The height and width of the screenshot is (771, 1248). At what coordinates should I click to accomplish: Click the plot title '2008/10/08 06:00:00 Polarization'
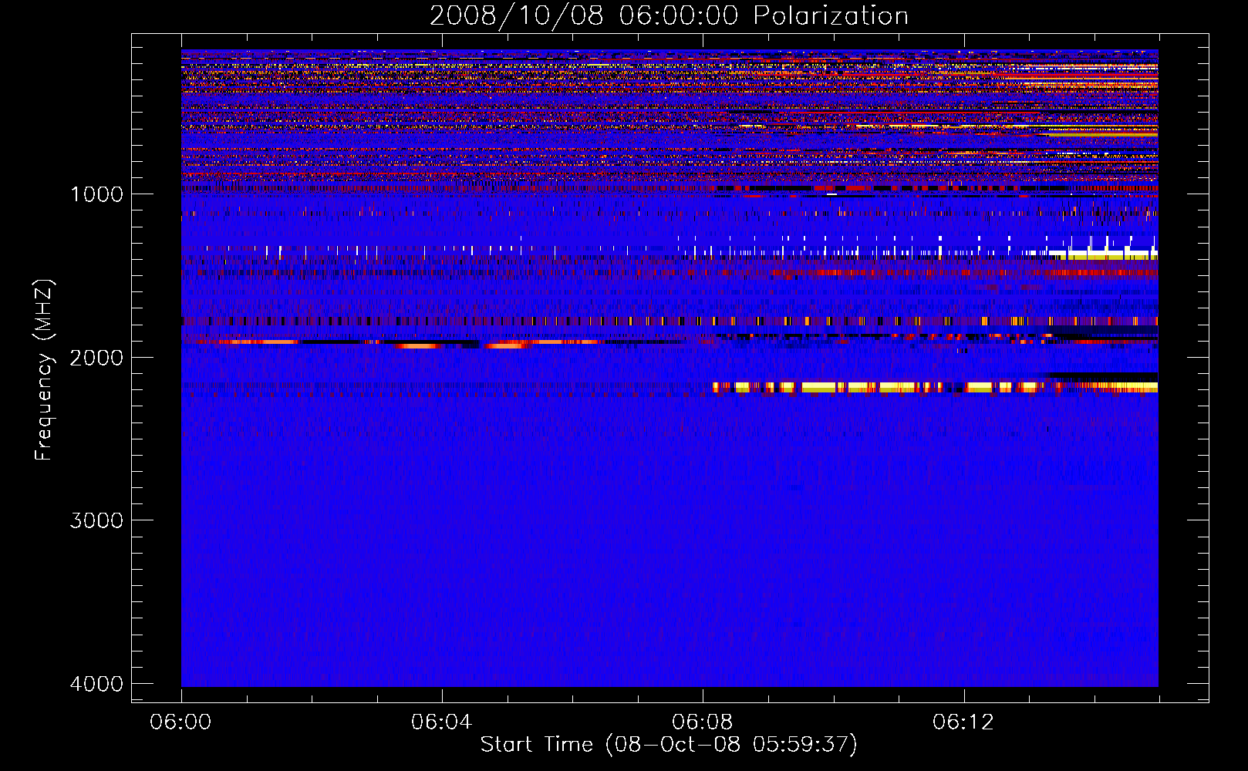click(669, 15)
